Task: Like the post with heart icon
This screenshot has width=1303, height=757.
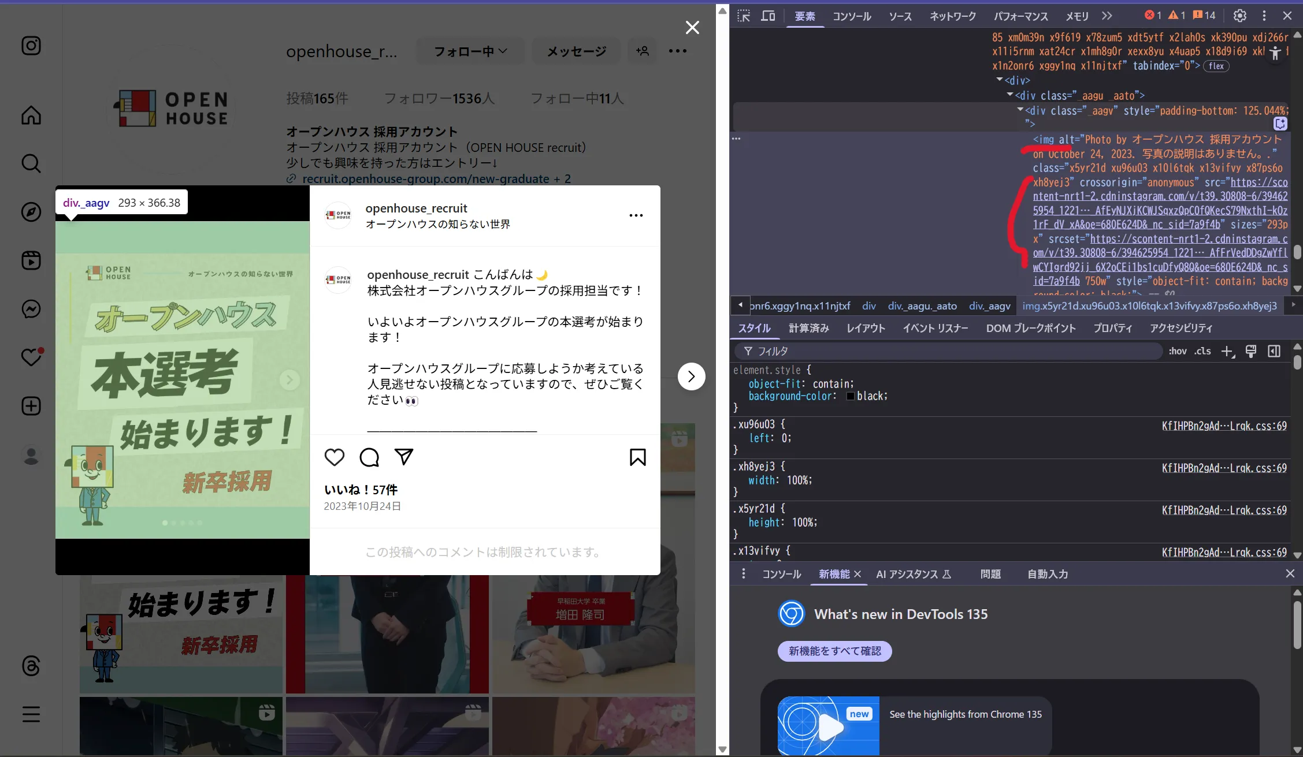Action: click(335, 457)
